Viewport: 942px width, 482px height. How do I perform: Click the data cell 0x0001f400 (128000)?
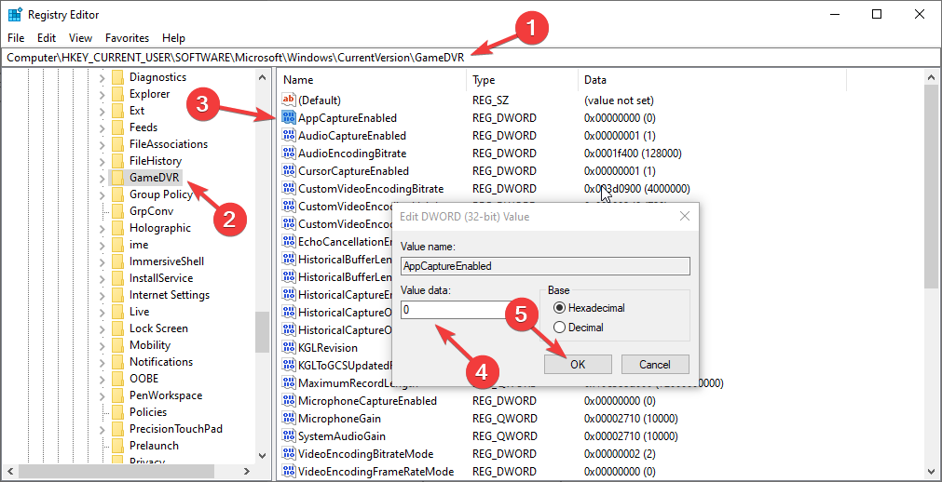(633, 153)
